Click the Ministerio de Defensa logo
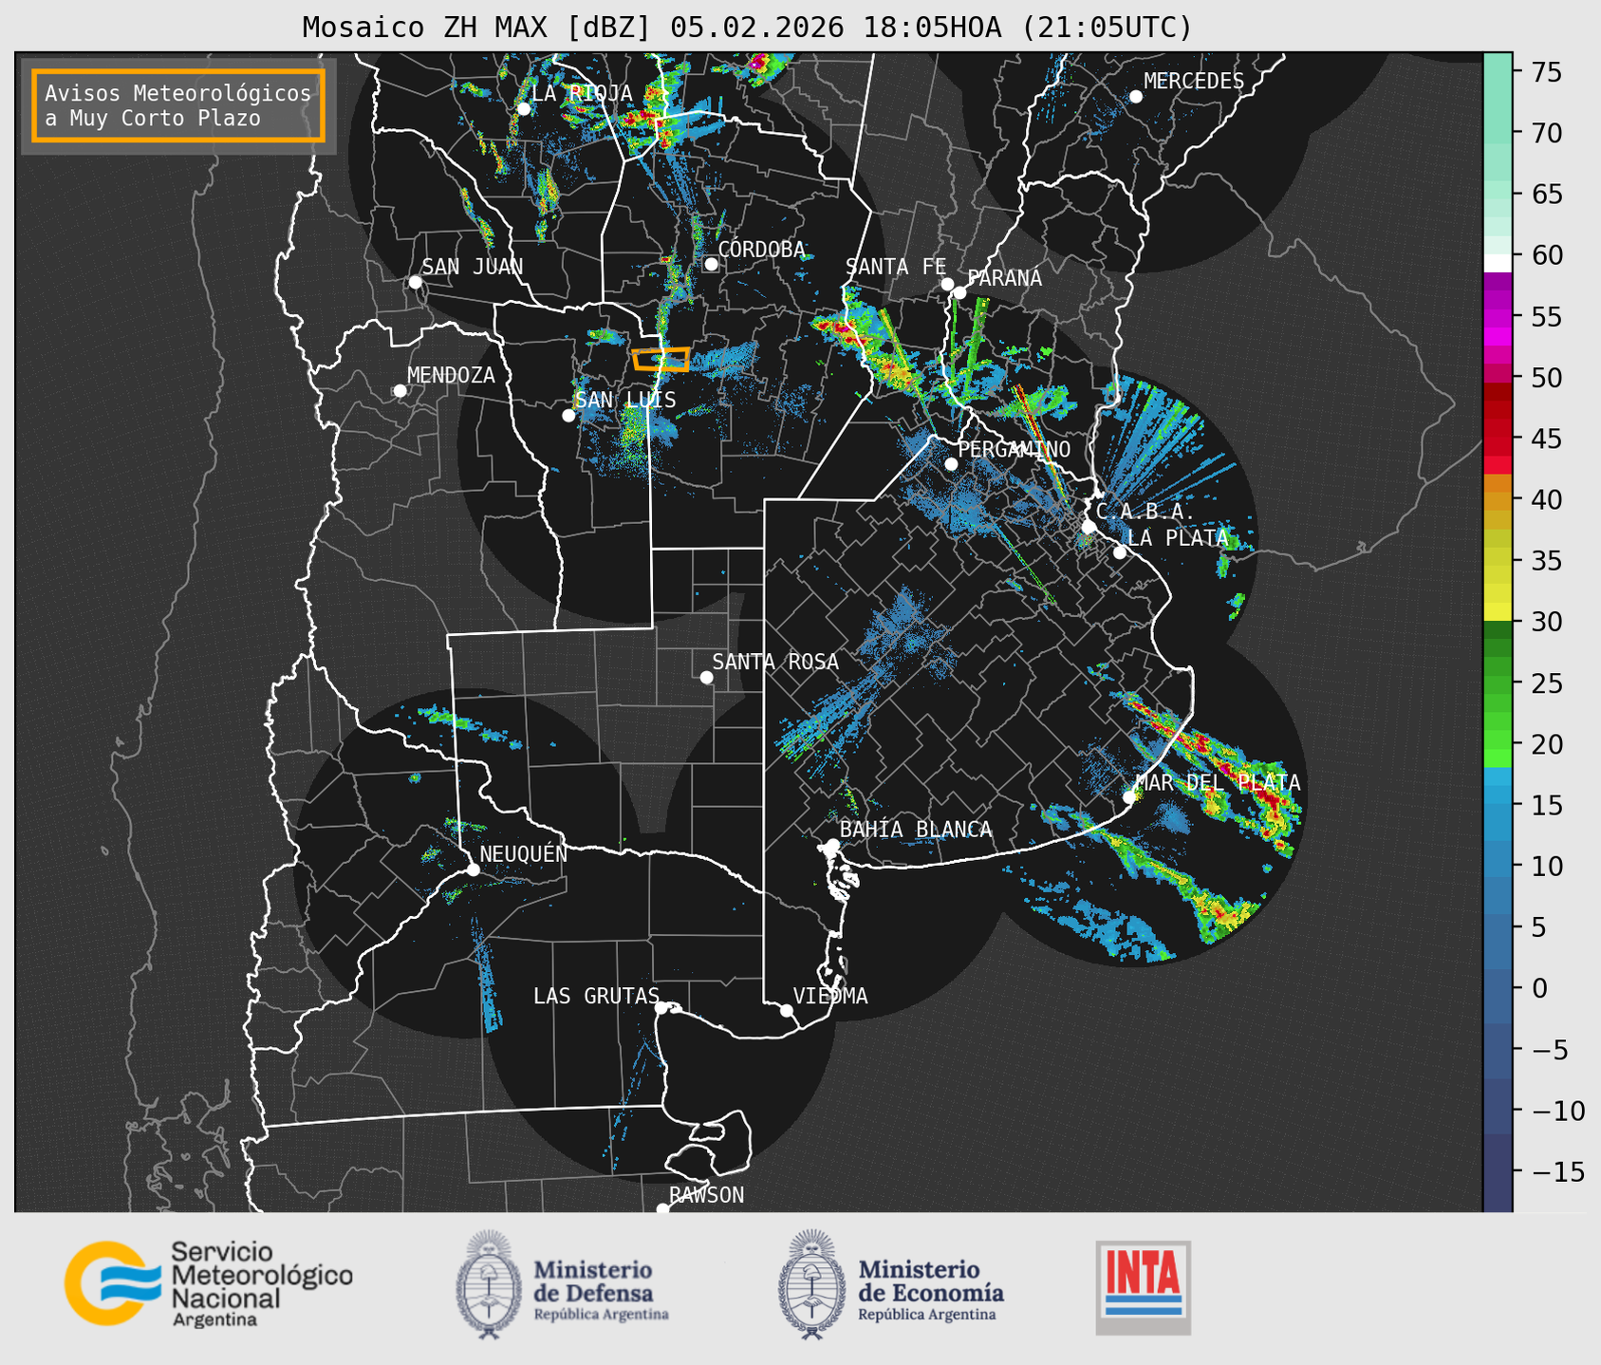Screen dimensions: 1601x1365 562,1284
